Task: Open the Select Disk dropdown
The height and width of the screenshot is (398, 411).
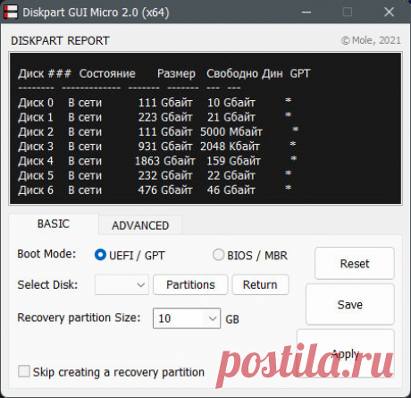Action: tap(122, 284)
